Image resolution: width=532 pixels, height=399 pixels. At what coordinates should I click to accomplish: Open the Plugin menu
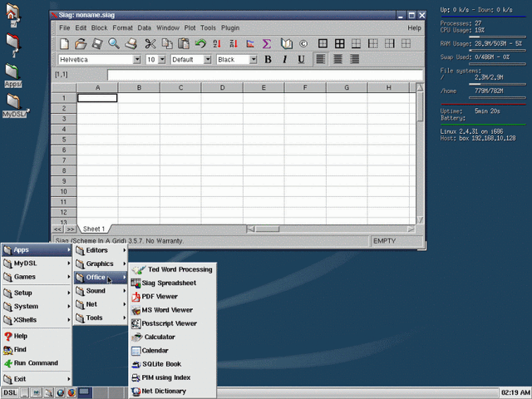[230, 27]
